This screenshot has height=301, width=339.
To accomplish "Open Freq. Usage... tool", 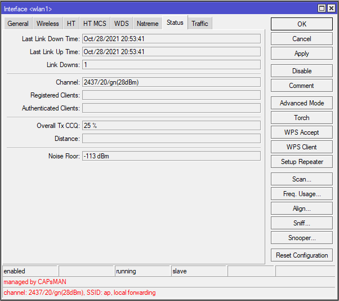I will click(x=302, y=194).
